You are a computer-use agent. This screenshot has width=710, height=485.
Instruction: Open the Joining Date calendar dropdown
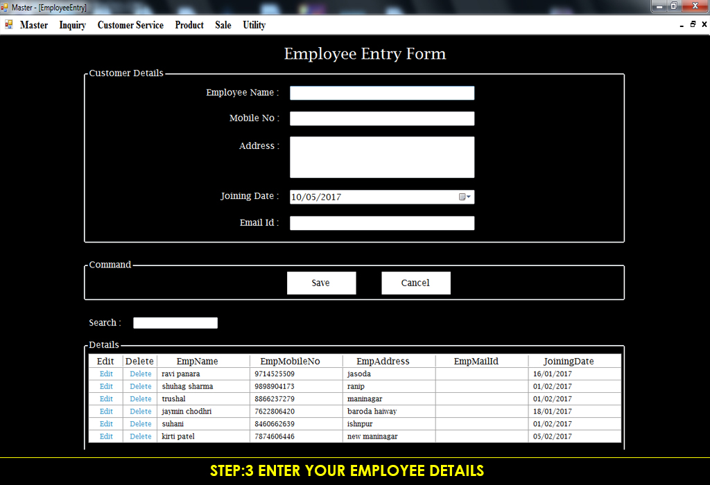coord(465,197)
